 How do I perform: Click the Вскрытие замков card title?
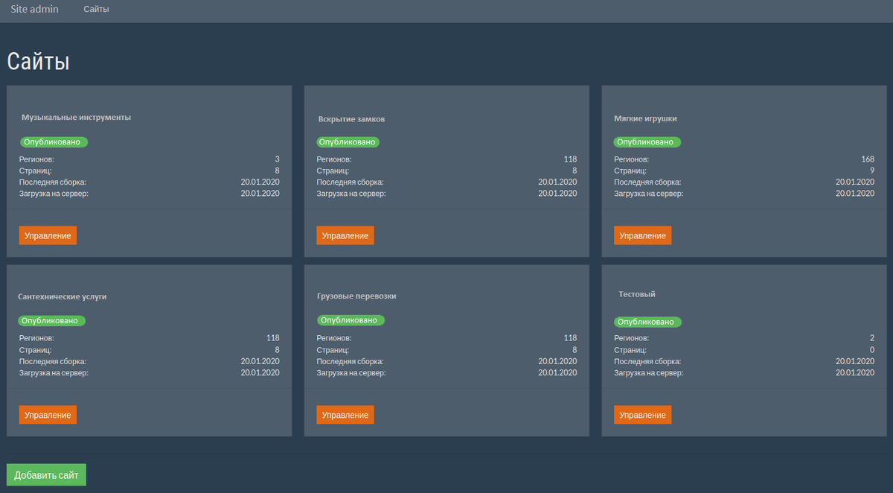tap(351, 118)
